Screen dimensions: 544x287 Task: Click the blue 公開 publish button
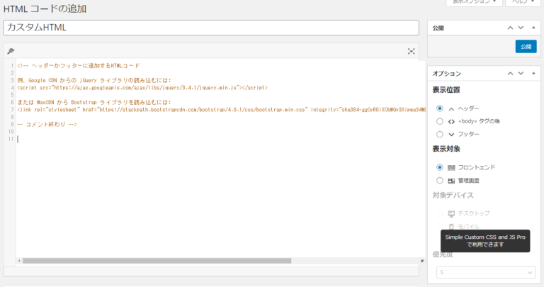pyautogui.click(x=526, y=47)
